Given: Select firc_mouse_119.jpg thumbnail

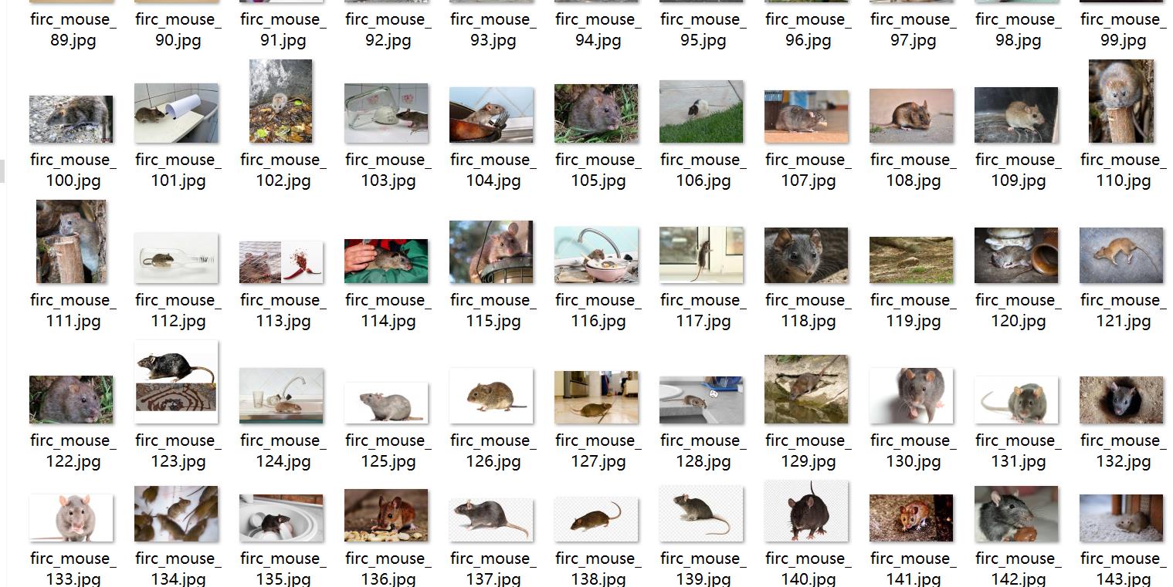Looking at the screenshot, I should 911,260.
